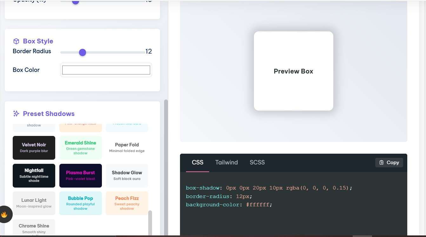Apply the Velvet Noir preset
Image resolution: width=426 pixels, height=237 pixels.
(34, 148)
